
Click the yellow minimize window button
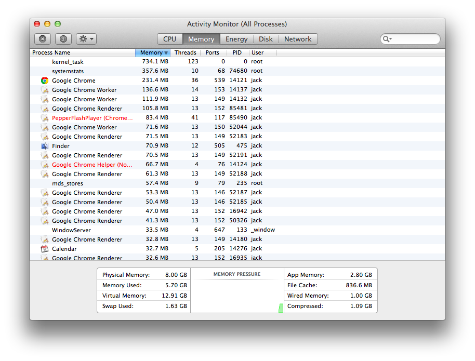tap(47, 24)
